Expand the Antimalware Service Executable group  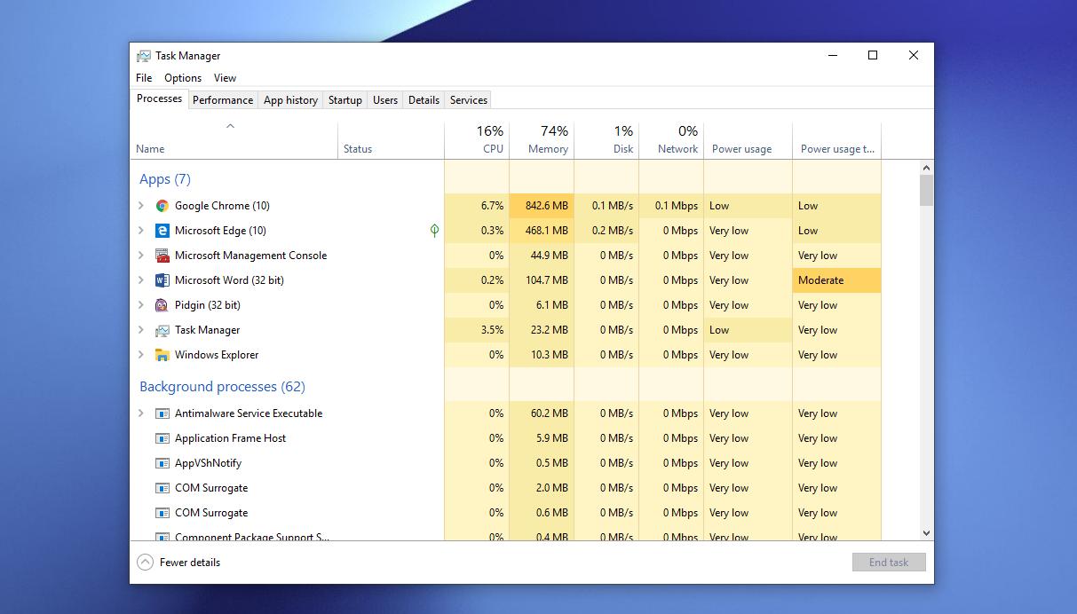pyautogui.click(x=141, y=413)
